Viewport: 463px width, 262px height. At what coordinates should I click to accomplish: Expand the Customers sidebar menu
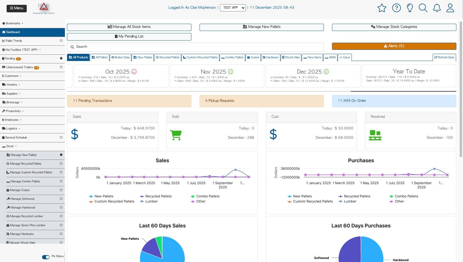[x=12, y=76]
